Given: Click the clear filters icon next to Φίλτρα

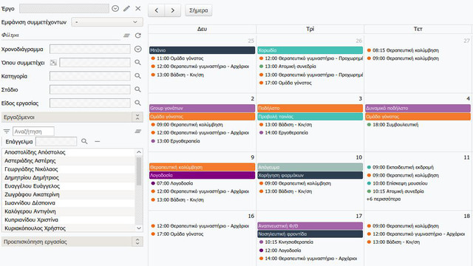Looking at the screenshot, I should click(x=126, y=35).
